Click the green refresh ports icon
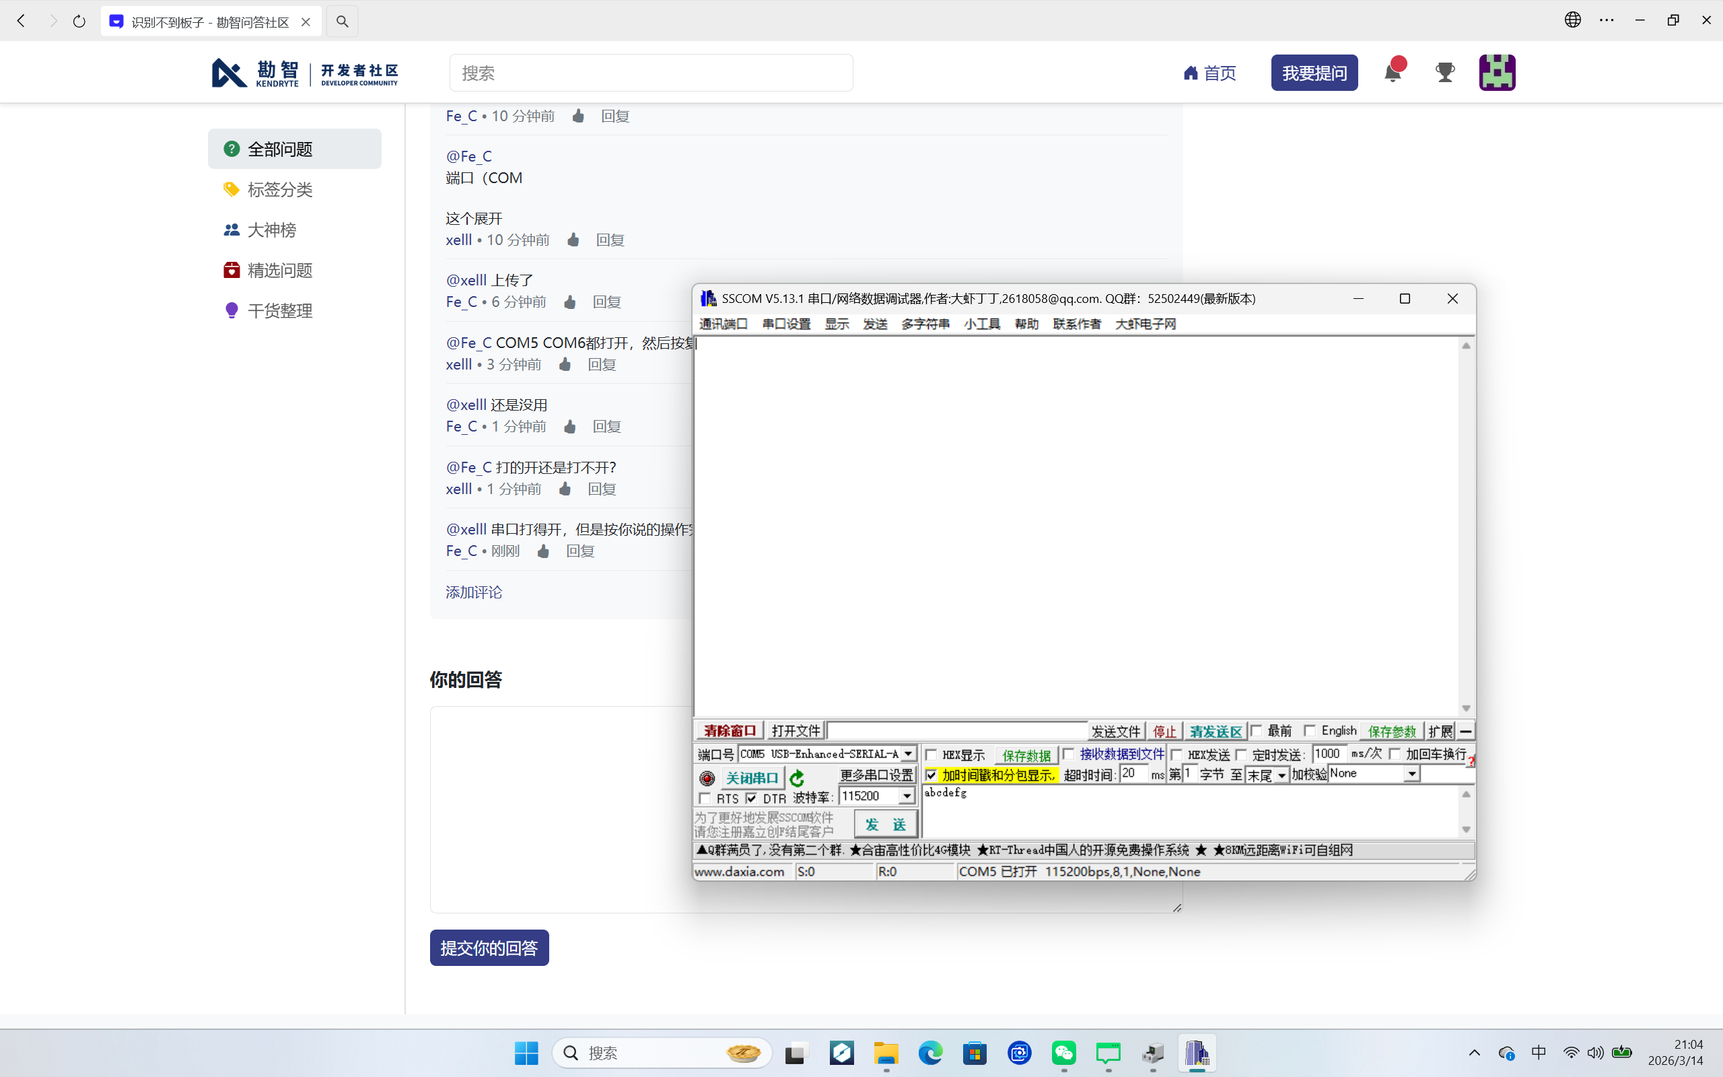Screen dimensions: 1723x1077 coord(797,778)
